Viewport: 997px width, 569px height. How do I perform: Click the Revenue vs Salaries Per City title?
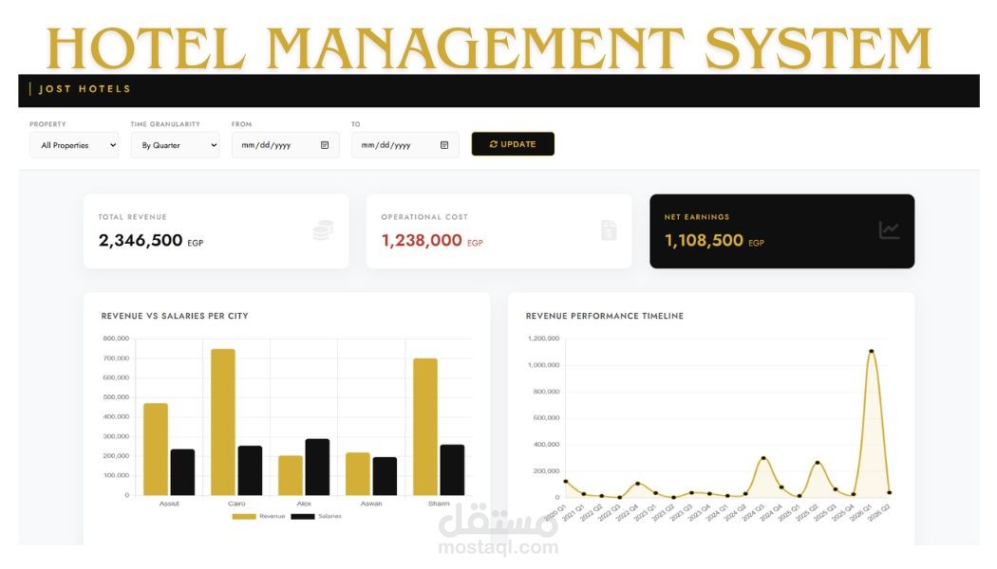tap(175, 316)
